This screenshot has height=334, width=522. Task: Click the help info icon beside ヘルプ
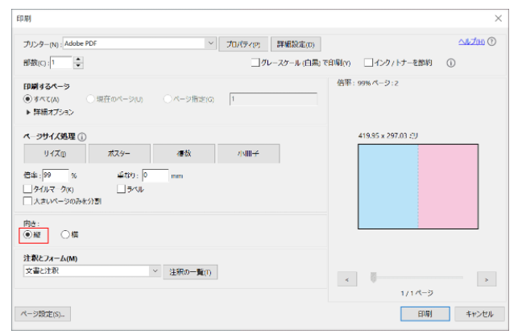point(491,41)
